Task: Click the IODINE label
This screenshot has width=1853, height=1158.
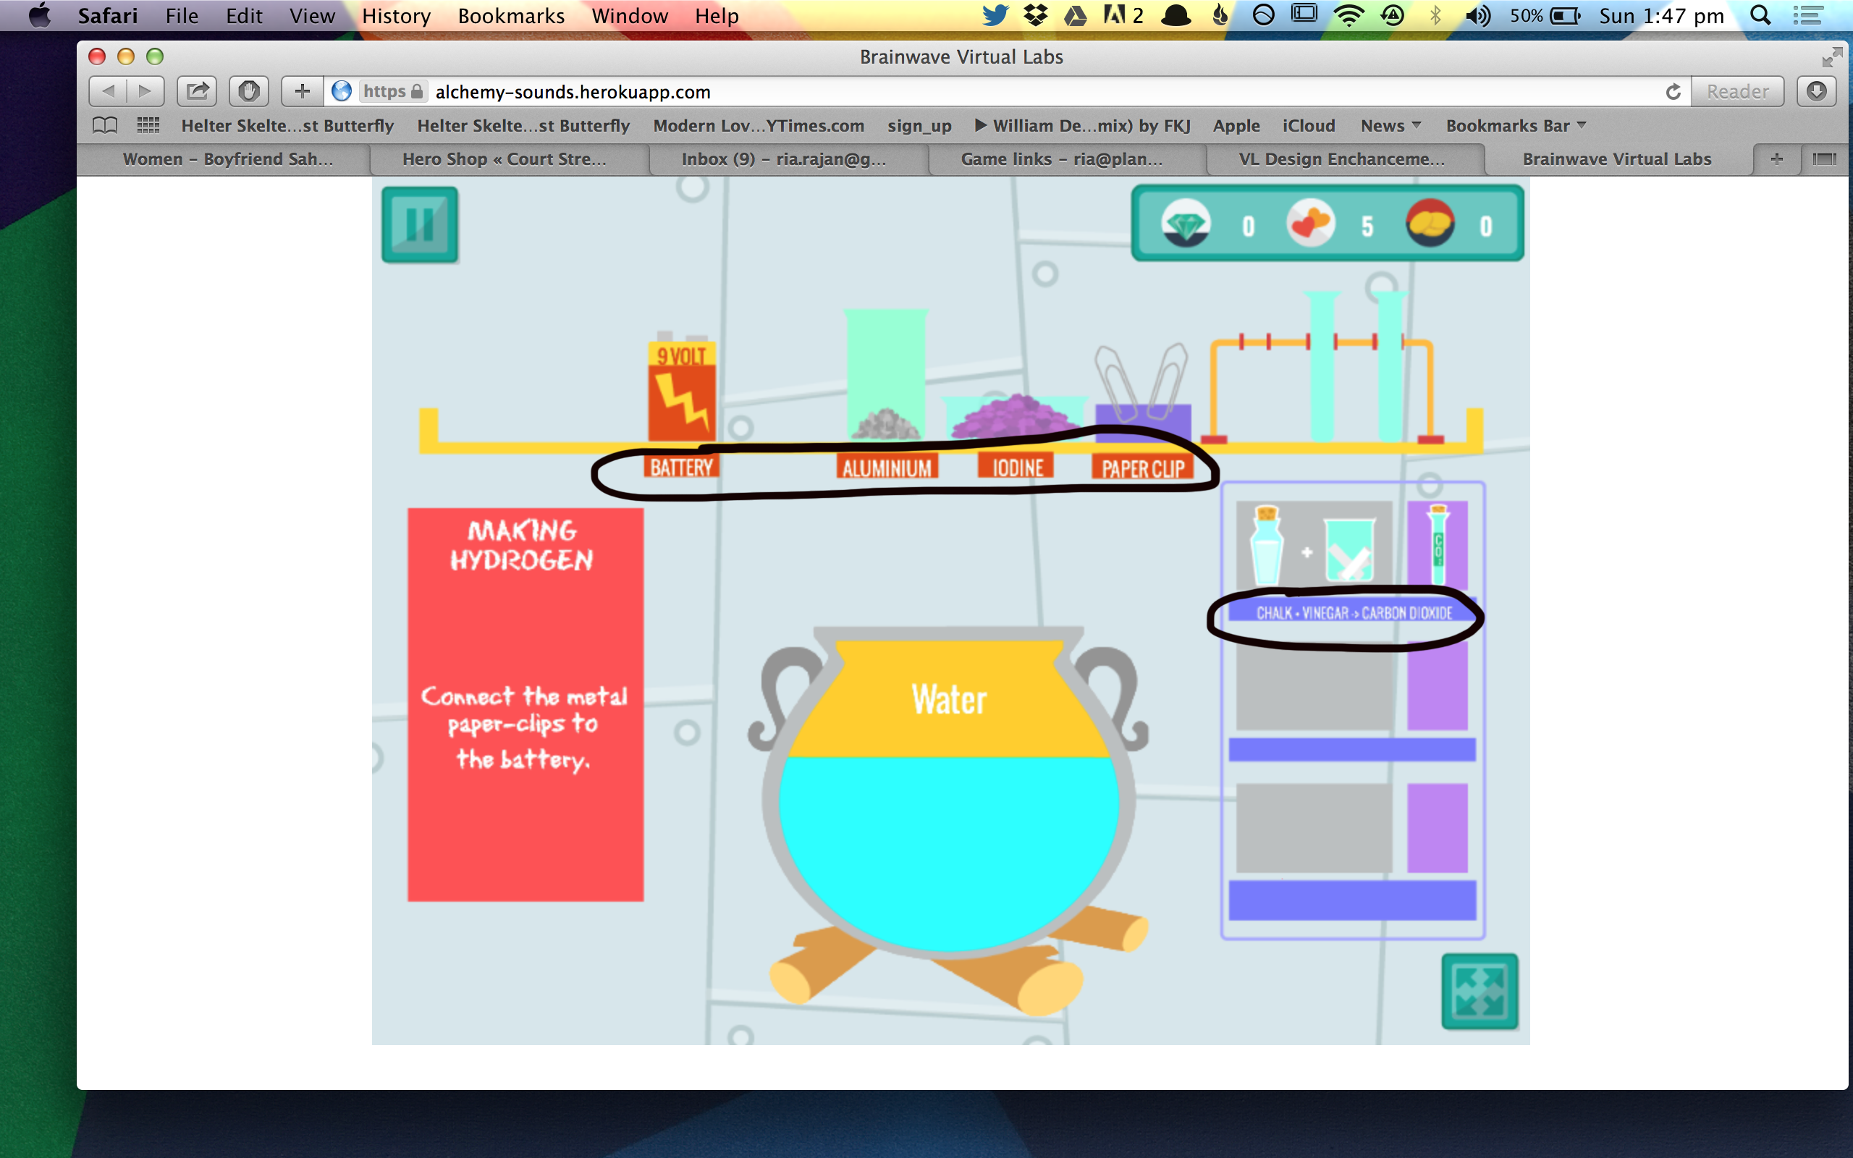Action: pos(1017,468)
